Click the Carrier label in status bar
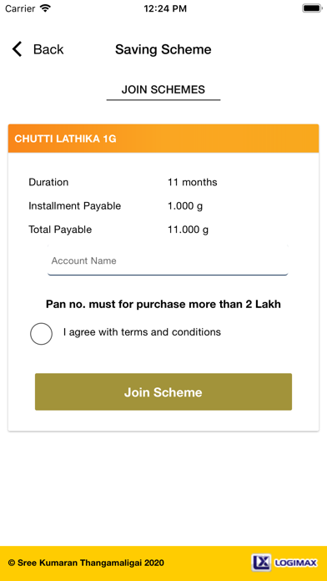Viewport: 327px width, 581px height. pyautogui.click(x=20, y=8)
